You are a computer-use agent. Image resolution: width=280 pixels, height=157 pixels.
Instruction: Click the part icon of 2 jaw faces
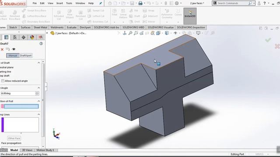(x=52, y=33)
